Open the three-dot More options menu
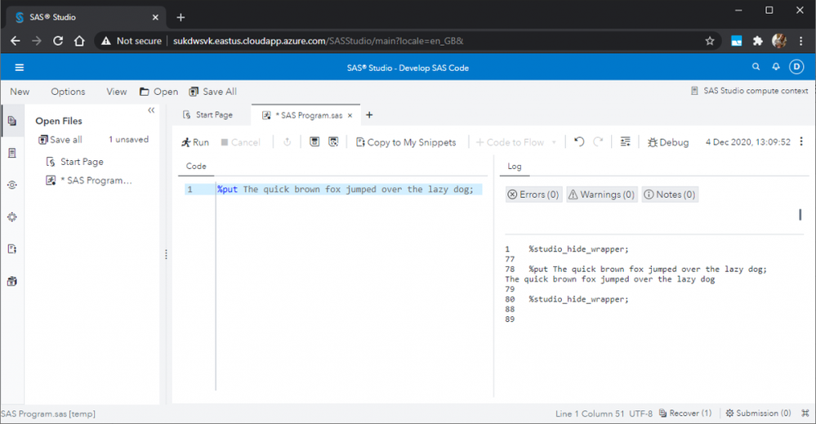Screen dimensions: 816x424 [801, 142]
